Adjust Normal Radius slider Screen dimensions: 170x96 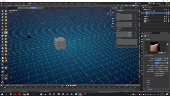(161, 66)
